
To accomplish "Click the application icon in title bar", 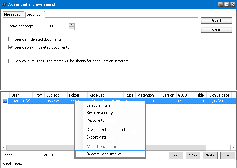I will pos(4,4).
